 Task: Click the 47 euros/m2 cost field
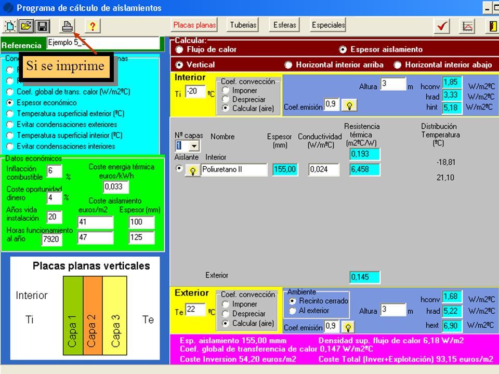click(95, 237)
